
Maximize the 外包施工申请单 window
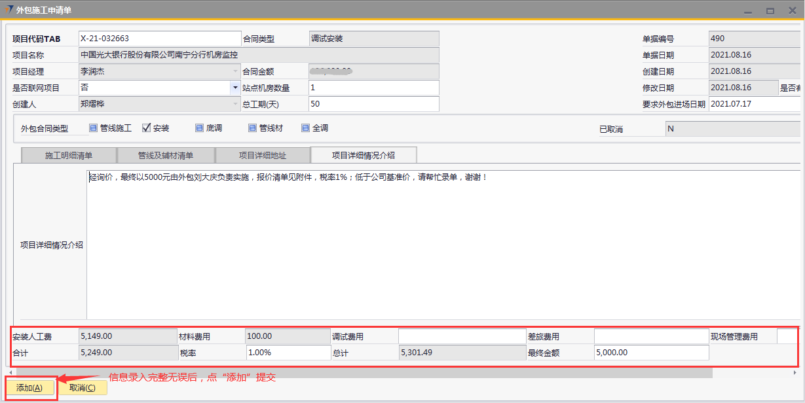click(770, 10)
